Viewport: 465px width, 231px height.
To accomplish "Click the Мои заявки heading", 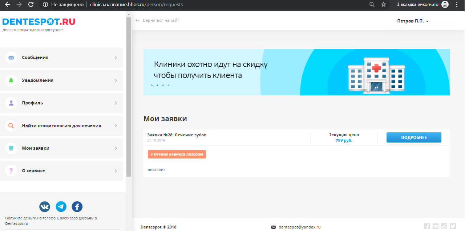I will pos(165,119).
